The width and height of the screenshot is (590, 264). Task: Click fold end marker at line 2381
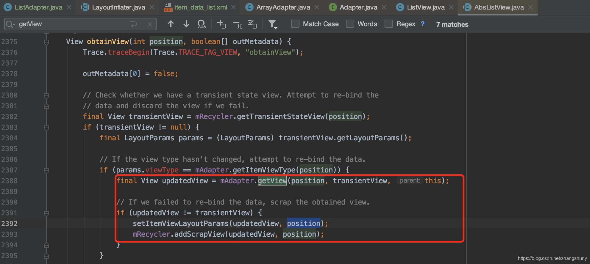click(x=46, y=106)
